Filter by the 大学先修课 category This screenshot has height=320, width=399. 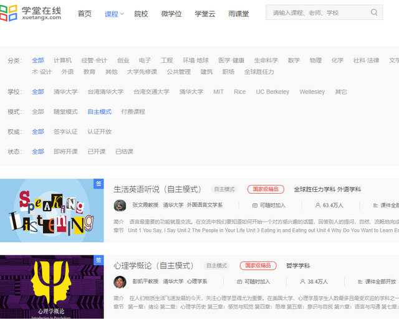tap(142, 72)
